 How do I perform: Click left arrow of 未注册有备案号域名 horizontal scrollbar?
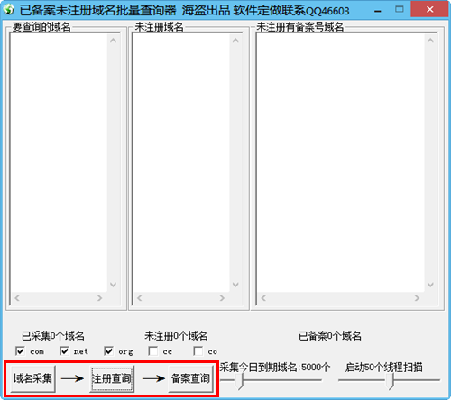point(263,298)
